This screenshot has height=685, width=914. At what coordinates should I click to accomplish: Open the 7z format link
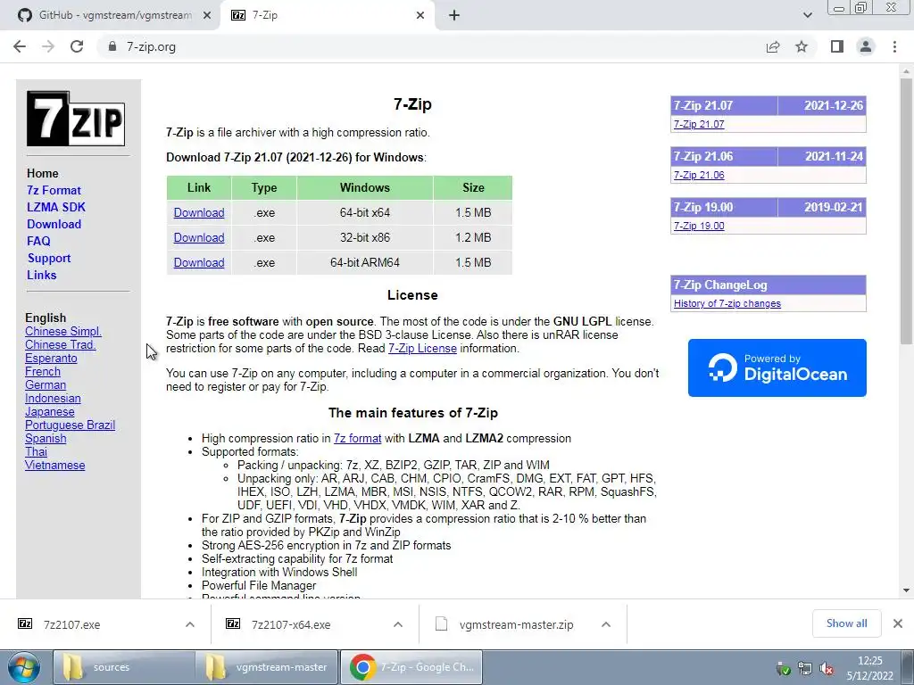(x=357, y=439)
